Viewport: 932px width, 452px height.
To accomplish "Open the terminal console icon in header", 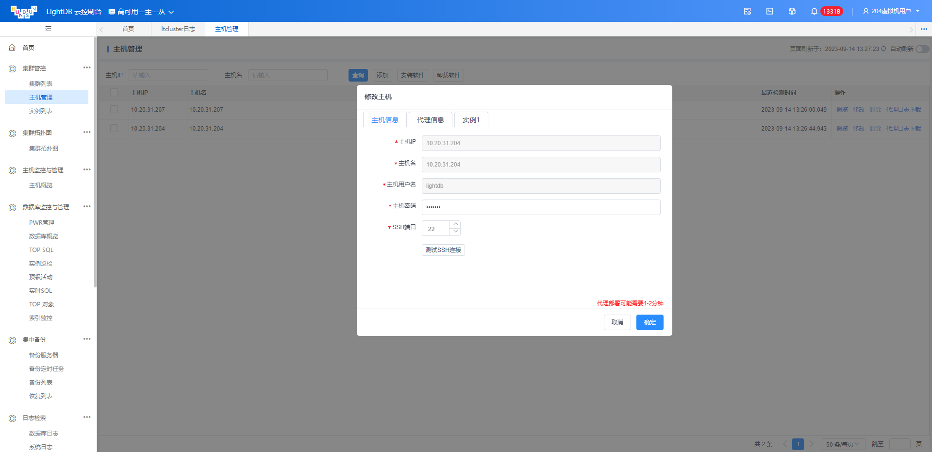I will (770, 11).
